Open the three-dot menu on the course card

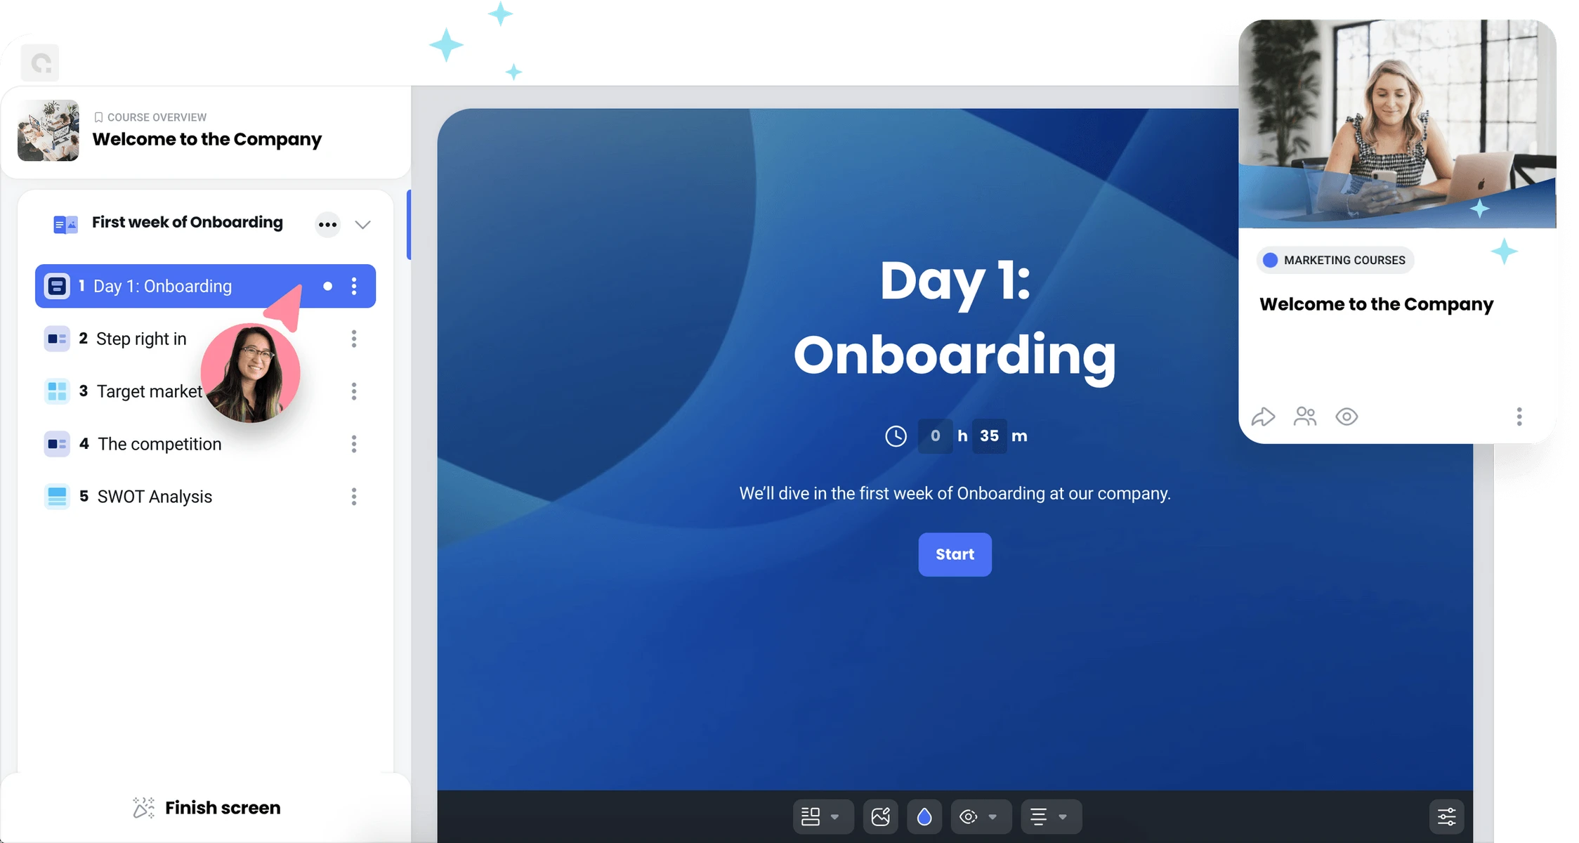click(1519, 417)
